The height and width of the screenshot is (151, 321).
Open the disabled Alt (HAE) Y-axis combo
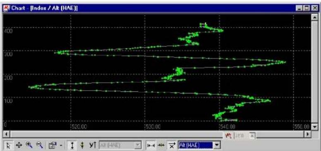(120, 146)
